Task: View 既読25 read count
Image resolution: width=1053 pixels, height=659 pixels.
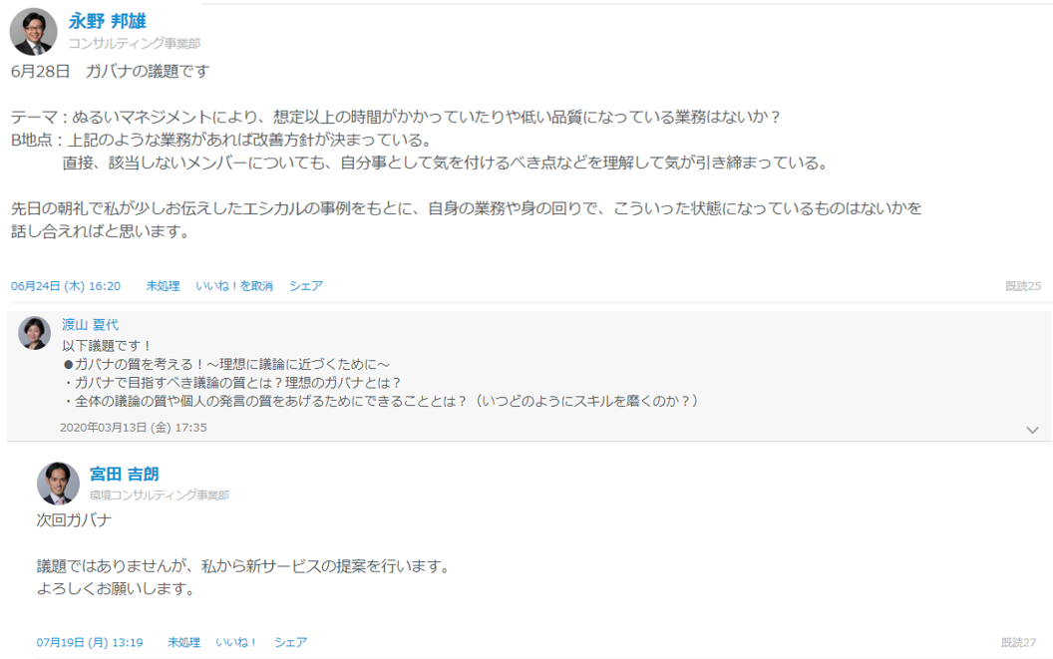Action: coord(1023,286)
